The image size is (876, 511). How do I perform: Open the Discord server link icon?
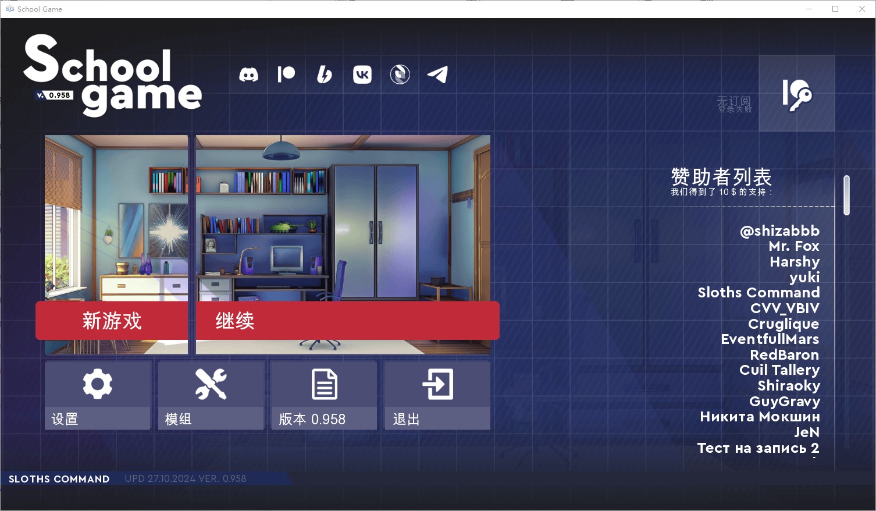(248, 74)
